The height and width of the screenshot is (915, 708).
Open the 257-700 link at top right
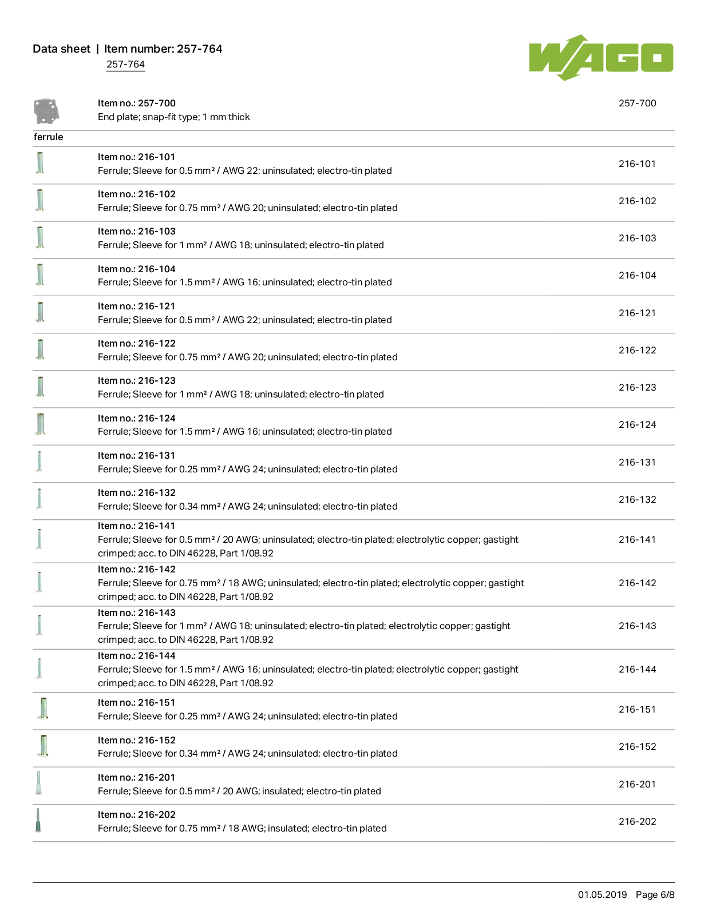(x=637, y=103)
